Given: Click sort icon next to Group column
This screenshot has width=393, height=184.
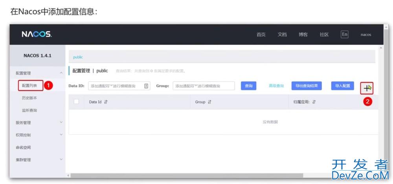Looking at the screenshot, I should point(209,102).
